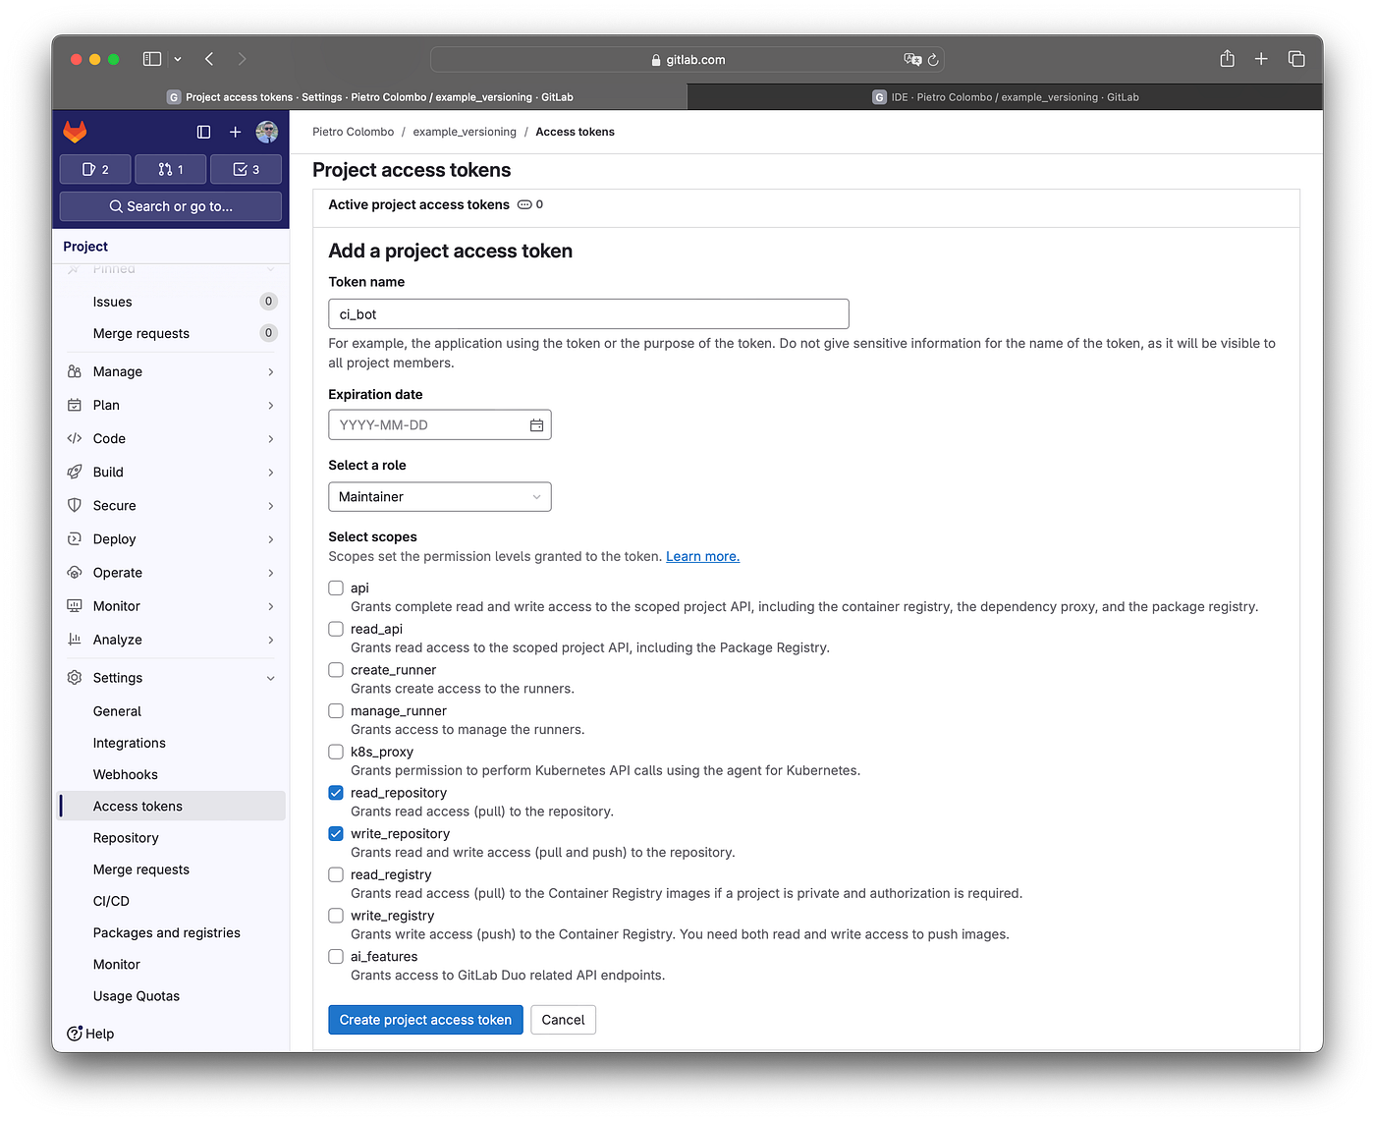1375x1121 pixels.
Task: Enable the api scope checkbox
Action: 336,588
